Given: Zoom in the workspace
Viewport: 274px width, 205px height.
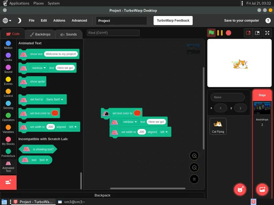Looking at the screenshot, I should tap(194, 156).
